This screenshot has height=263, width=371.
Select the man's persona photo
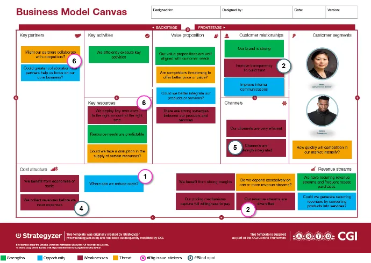click(x=322, y=111)
